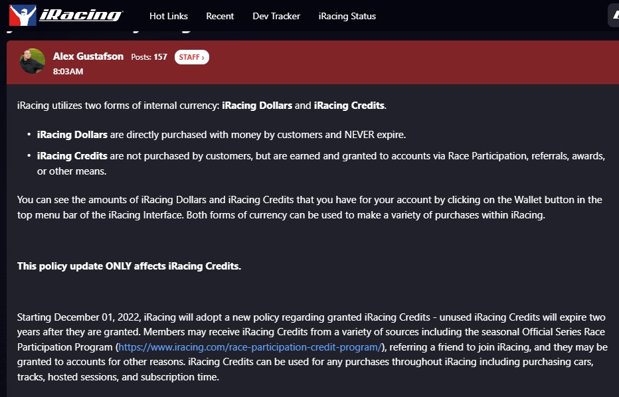619x397 pixels.
Task: Follow the race-participation-credit-program URL link
Action: click(250, 347)
